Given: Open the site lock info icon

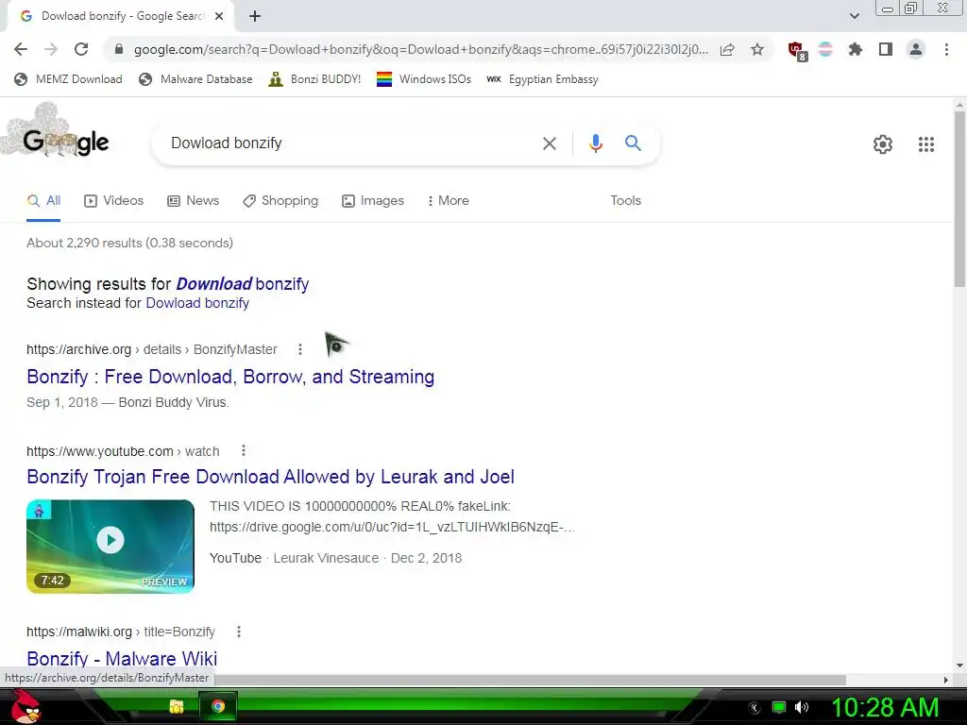Looking at the screenshot, I should (118, 49).
